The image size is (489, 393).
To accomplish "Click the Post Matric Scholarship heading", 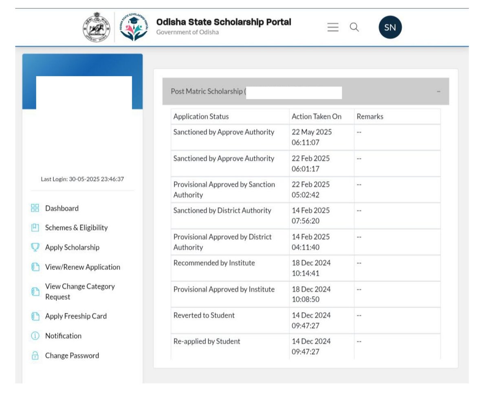I will (208, 91).
